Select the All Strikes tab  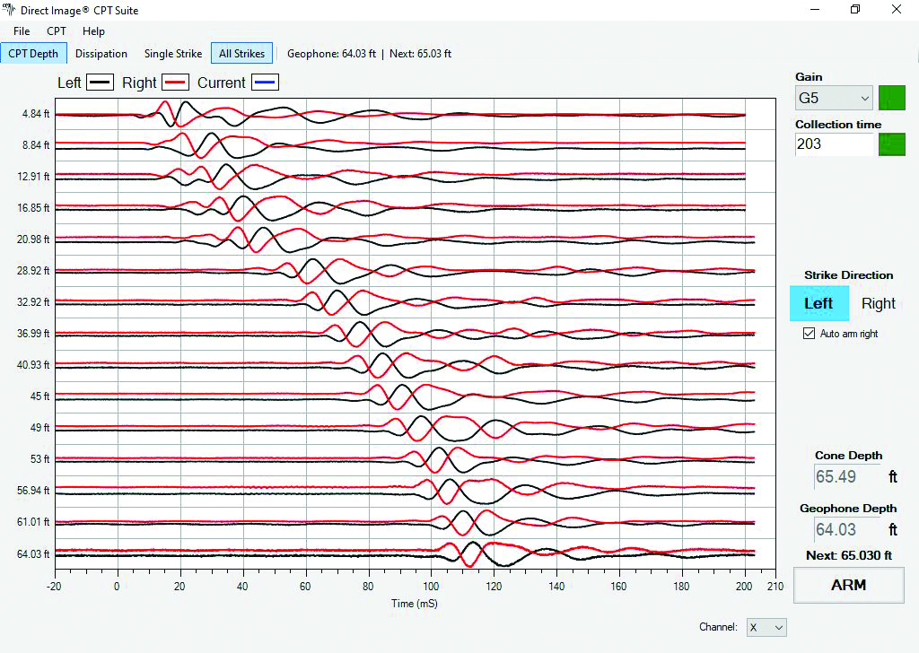pos(241,53)
